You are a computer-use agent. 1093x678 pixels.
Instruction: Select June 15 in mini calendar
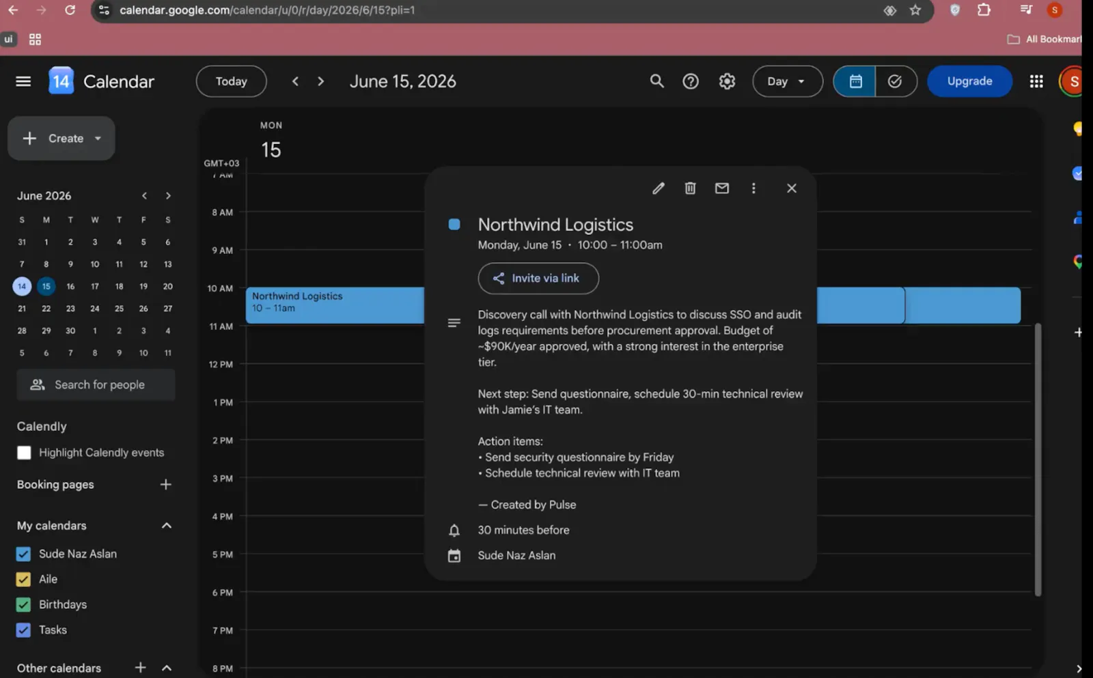coord(46,287)
